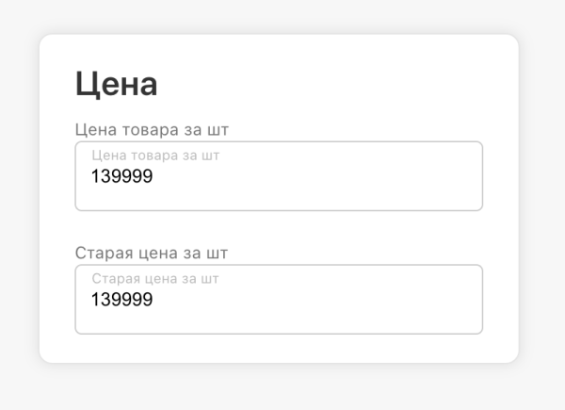Click the small floating placeholder inside the old price field
This screenshot has height=410, width=565.
click(x=155, y=279)
